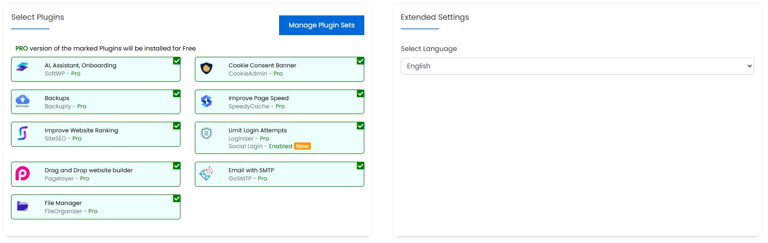Open the Select Language dropdown
Image resolution: width=768 pixels, height=243 pixels.
(577, 66)
